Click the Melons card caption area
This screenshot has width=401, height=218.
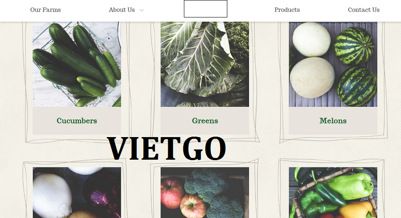point(333,120)
